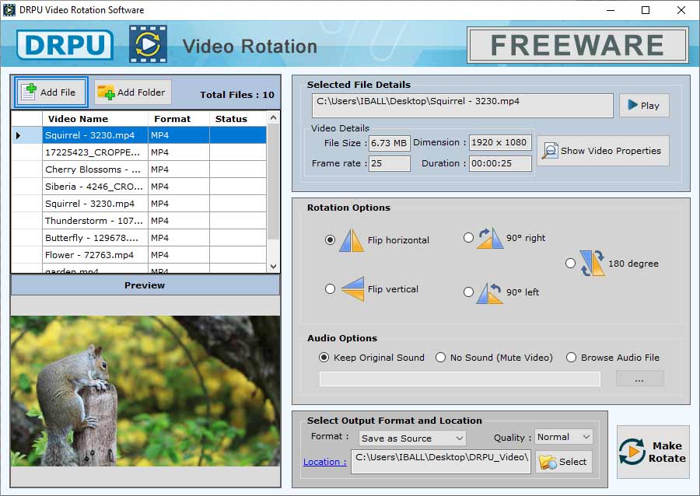The image size is (700, 496).
Task: Choose the 90° right rotation option
Action: (x=468, y=238)
